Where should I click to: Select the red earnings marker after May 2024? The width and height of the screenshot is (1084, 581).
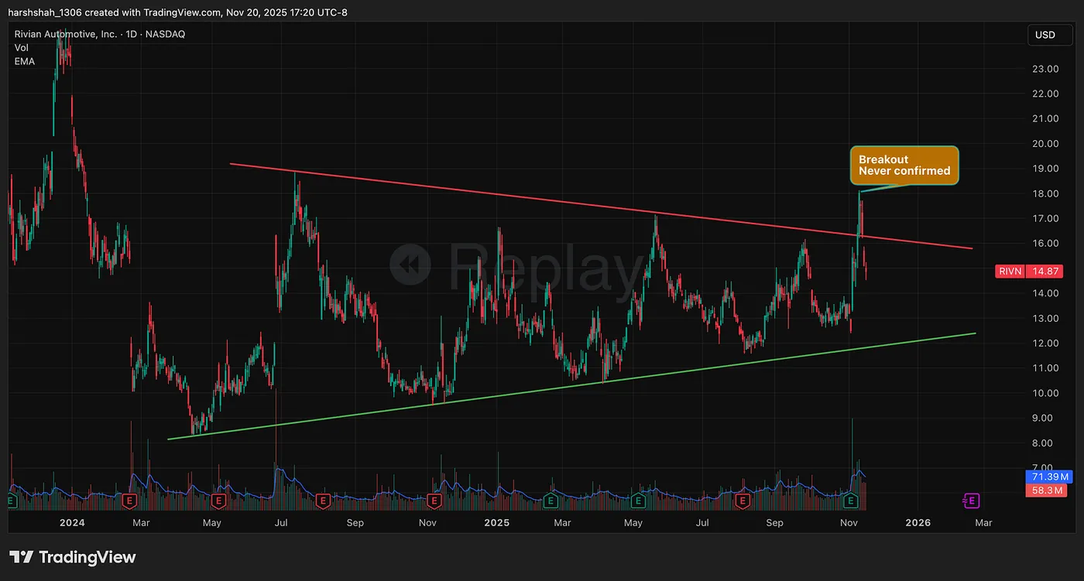click(219, 501)
